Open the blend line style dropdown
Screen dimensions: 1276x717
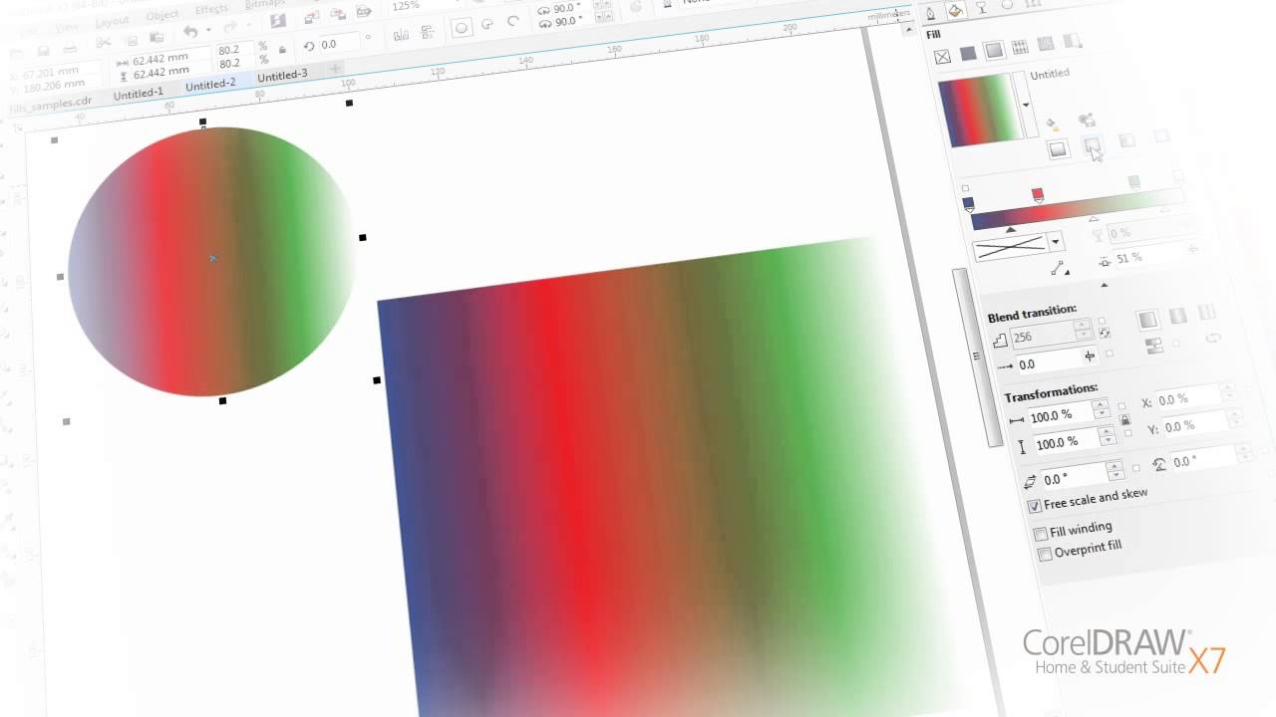coord(1056,241)
